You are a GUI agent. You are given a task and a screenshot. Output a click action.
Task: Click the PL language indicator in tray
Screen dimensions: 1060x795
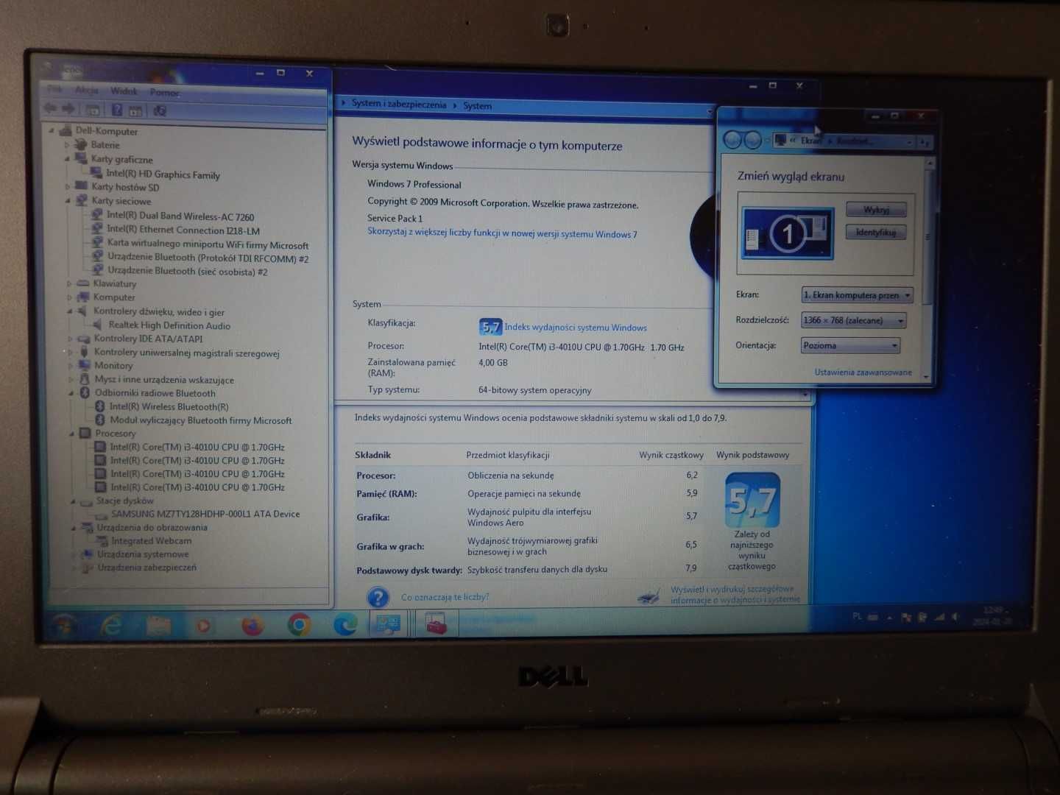857,616
